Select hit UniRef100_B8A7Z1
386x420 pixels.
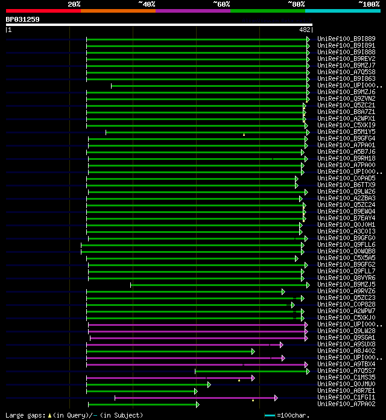pos(346,112)
